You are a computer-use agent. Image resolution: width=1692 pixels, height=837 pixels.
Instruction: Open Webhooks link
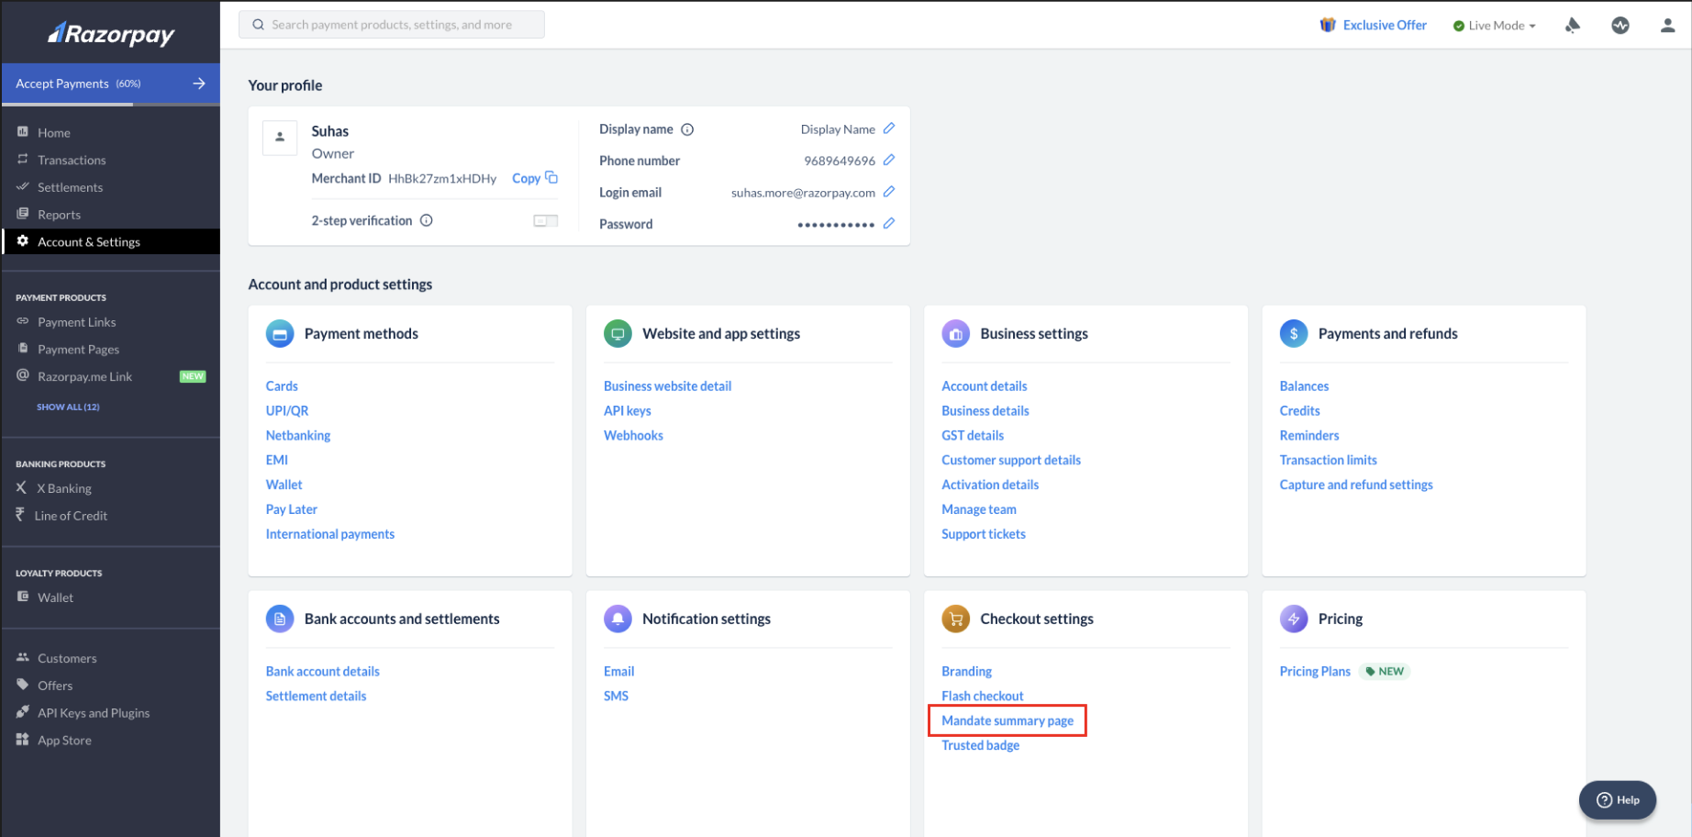[x=633, y=436]
